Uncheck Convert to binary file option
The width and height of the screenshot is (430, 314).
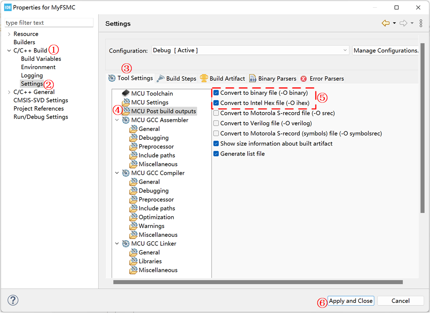click(216, 93)
